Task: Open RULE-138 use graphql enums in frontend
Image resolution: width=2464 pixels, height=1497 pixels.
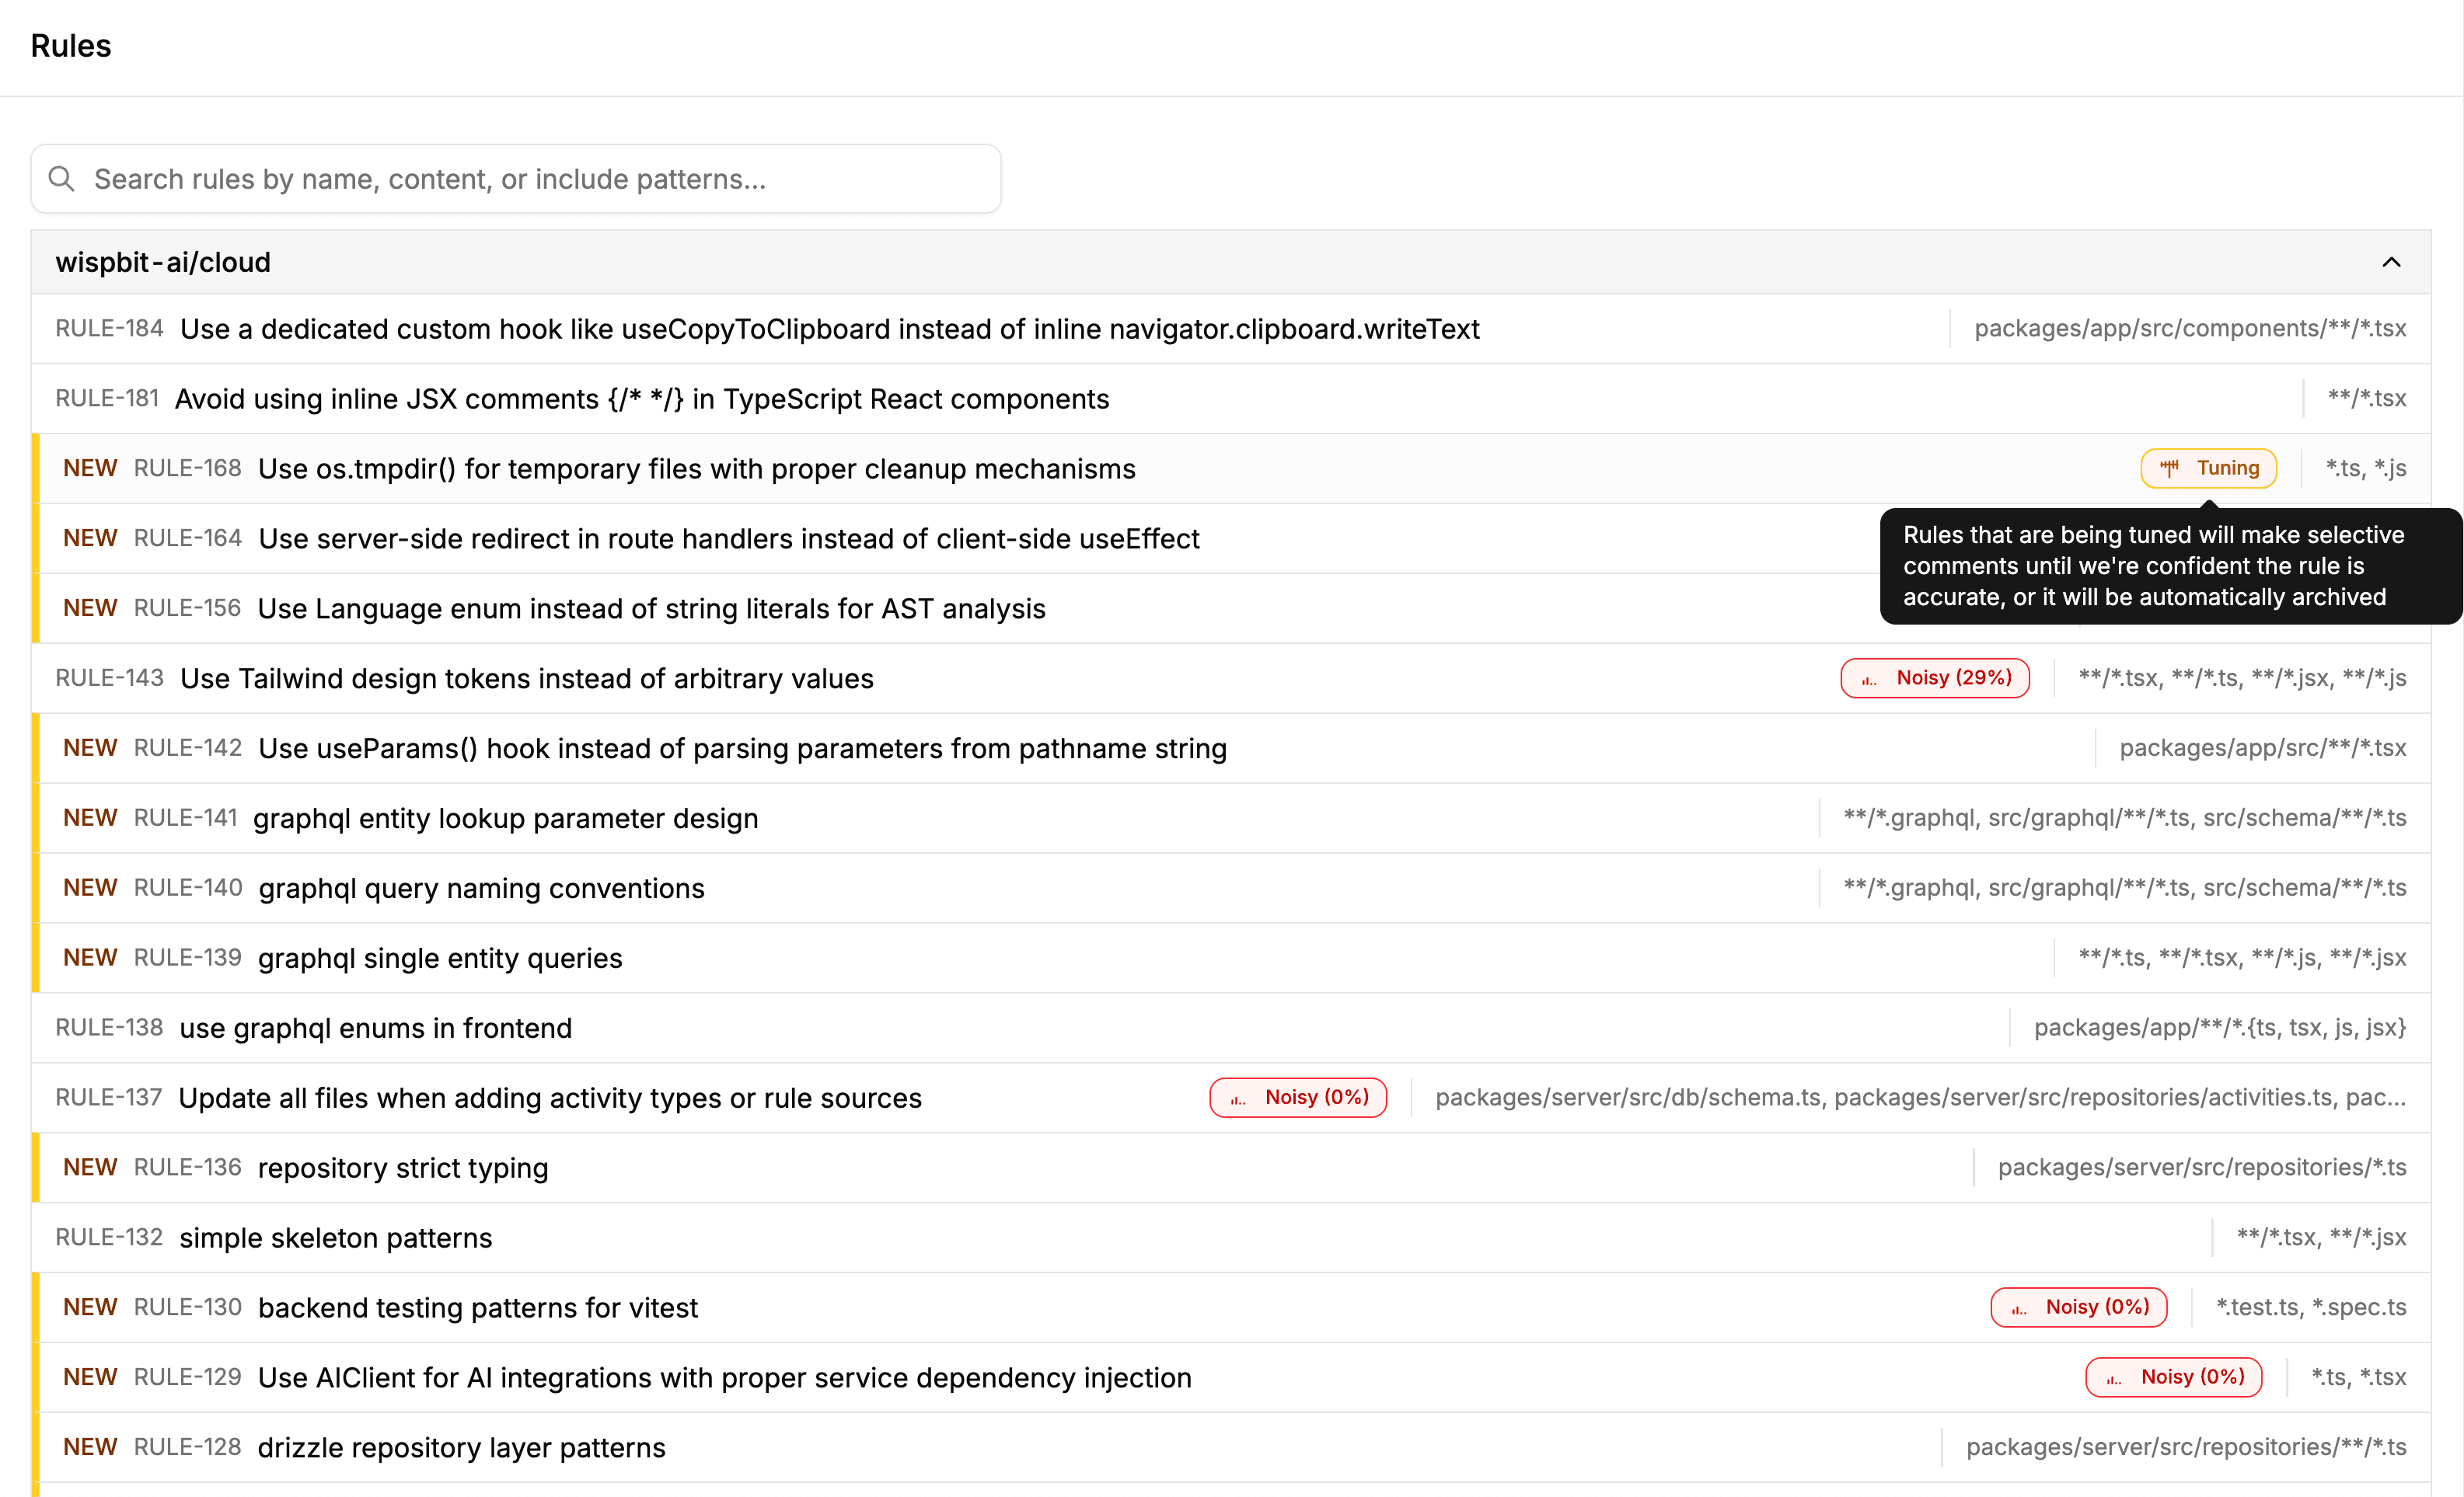Action: point(375,1029)
